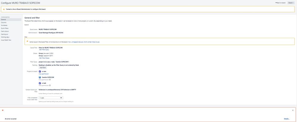The image size is (297, 122).
Task: Click Edit Filter Query link
Action: (x=44, y=50)
